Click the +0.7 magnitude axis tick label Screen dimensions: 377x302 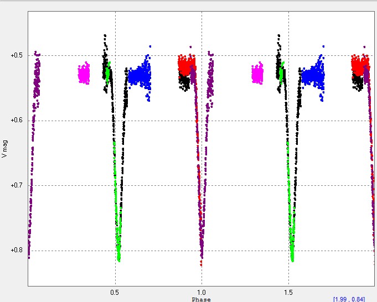[17, 185]
